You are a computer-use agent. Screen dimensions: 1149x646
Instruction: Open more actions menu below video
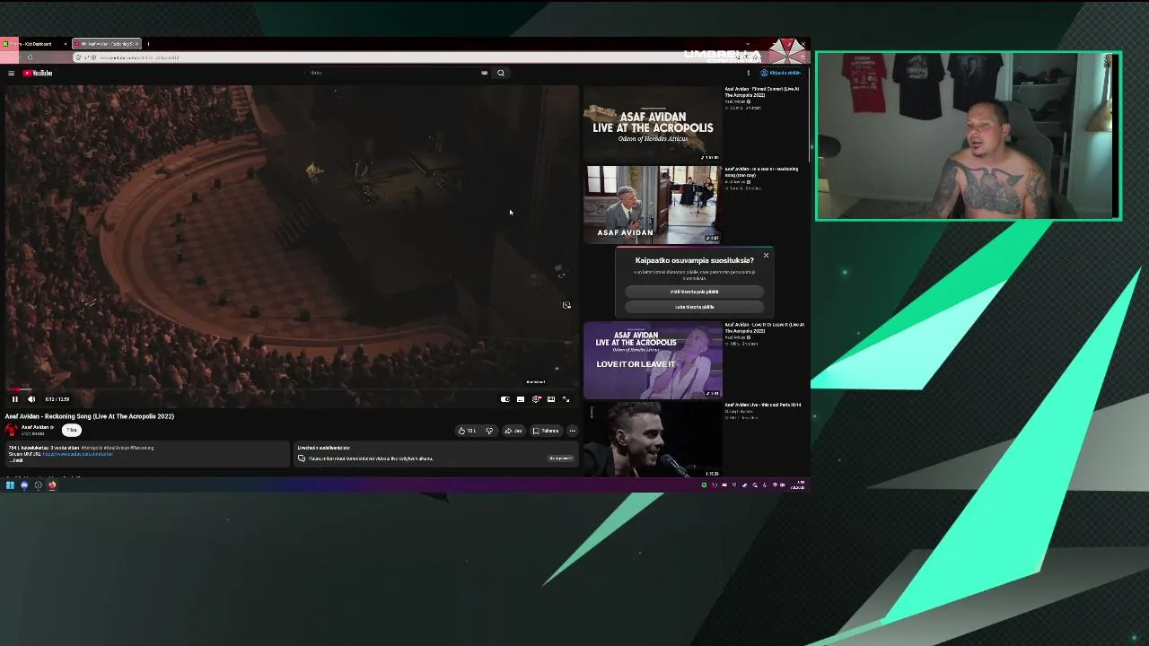pyautogui.click(x=572, y=431)
